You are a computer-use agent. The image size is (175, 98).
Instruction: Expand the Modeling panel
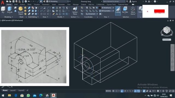(8, 17)
